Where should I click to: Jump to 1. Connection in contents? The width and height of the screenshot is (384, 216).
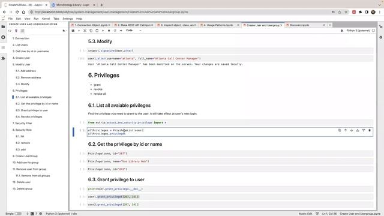[x=21, y=38]
